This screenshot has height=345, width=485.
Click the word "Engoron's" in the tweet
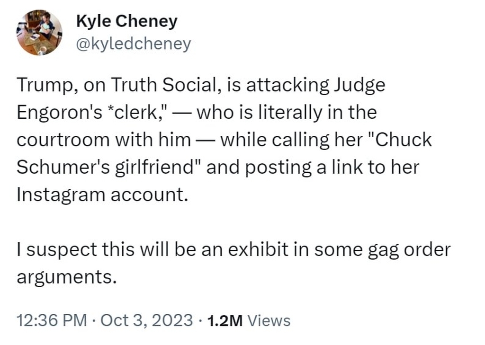tap(59, 113)
